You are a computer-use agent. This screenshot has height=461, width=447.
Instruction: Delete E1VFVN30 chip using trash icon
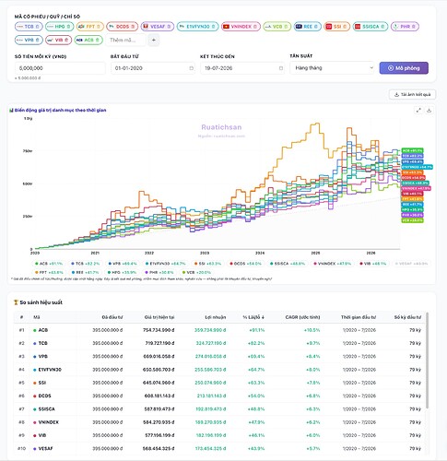coord(213,27)
